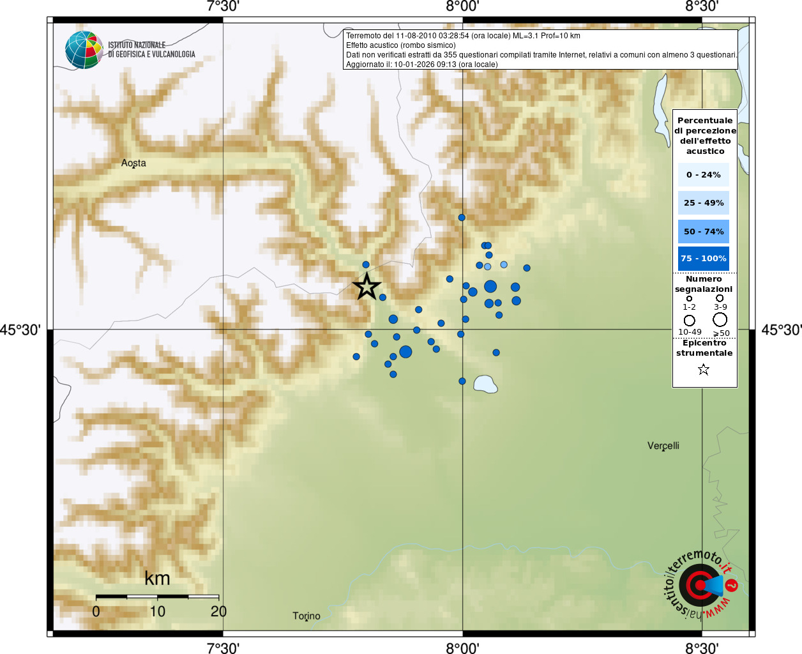Click the small lake south of the data points
802x654 pixels.
(485, 384)
